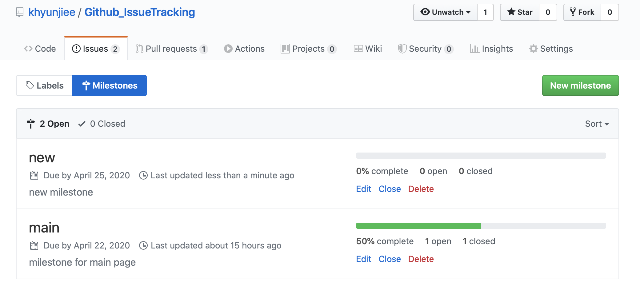The height and width of the screenshot is (294, 640).
Task: Create a New milestone
Action: pyautogui.click(x=580, y=85)
